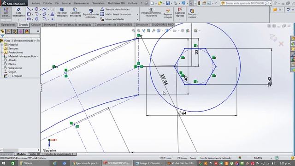Click Capturas rápidas tool
The width and height of the screenshot is (295, 166).
(180, 12)
